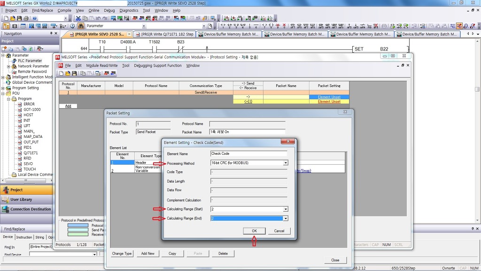This screenshot has width=481, height=271.
Task: Click the Save icon in GX Works2 toolbar
Action: pos(19,18)
